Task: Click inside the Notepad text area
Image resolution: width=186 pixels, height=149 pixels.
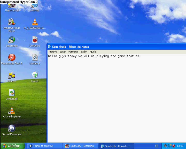Action: pyautogui.click(x=116, y=98)
